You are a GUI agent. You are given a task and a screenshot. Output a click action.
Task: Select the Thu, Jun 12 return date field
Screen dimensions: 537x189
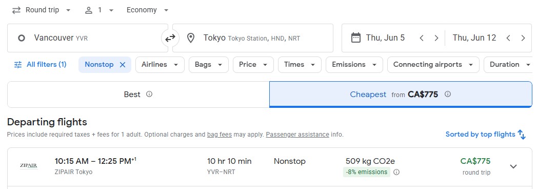[x=474, y=37]
